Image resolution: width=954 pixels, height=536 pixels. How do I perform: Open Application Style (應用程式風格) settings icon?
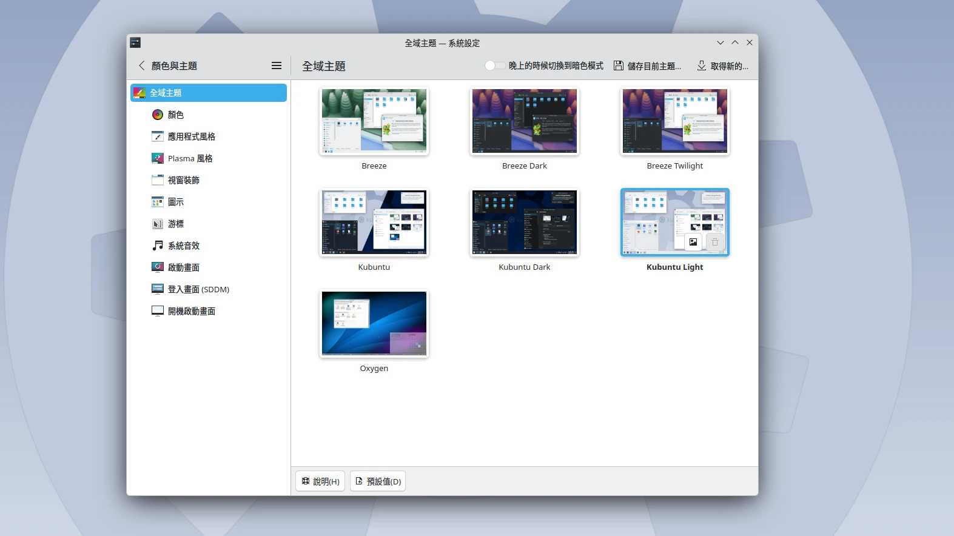pos(158,136)
